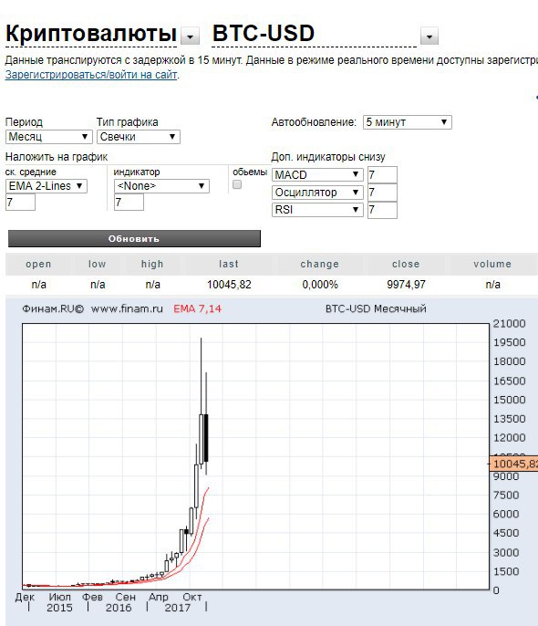The width and height of the screenshot is (538, 626).
Task: Click the change value 0,000%
Action: pyautogui.click(x=320, y=285)
